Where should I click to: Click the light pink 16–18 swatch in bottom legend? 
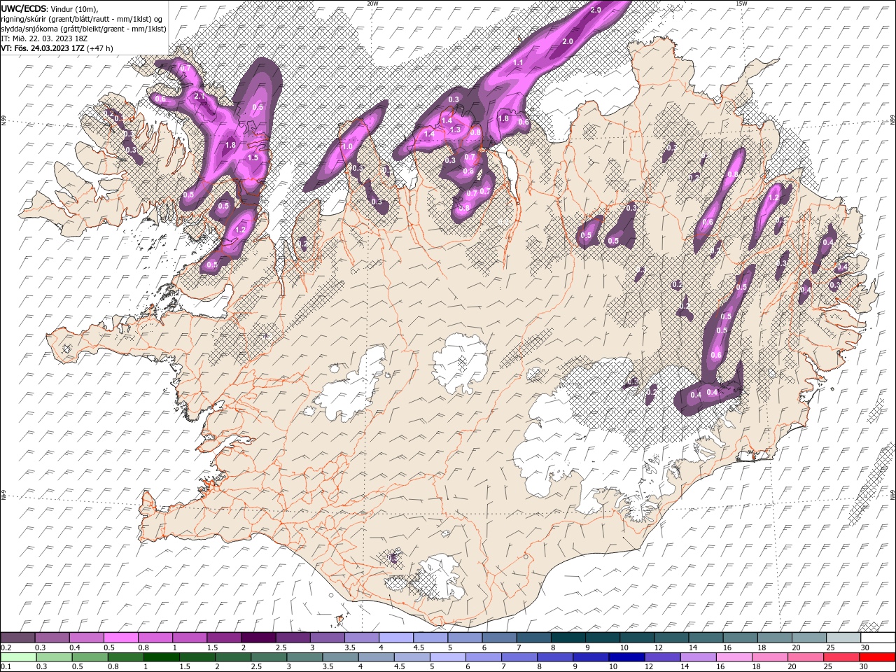coord(734,657)
